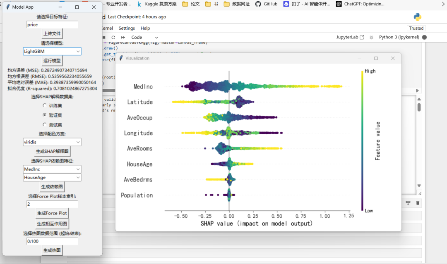Open the Settings menu in Jupyter

click(127, 28)
